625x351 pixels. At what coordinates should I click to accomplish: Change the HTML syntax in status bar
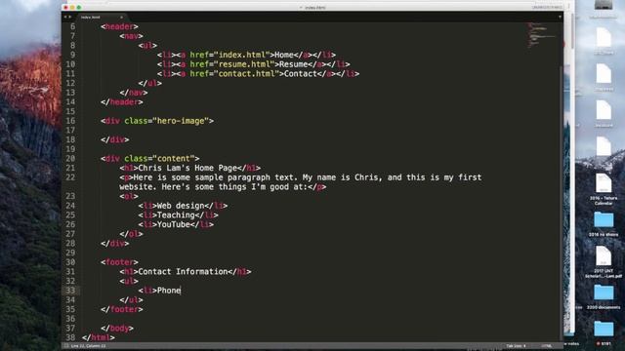[x=547, y=346]
